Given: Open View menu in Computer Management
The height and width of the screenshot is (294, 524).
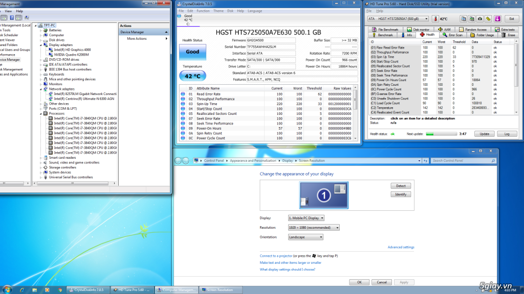Looking at the screenshot, I should click(8, 11).
